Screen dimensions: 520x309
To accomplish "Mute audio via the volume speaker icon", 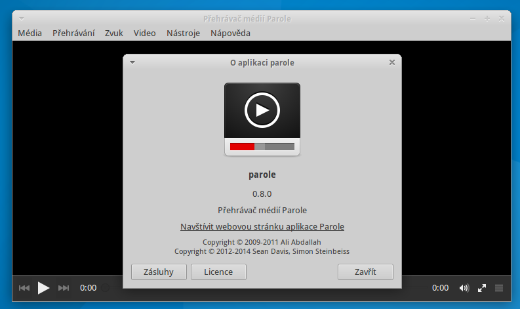I will click(464, 288).
